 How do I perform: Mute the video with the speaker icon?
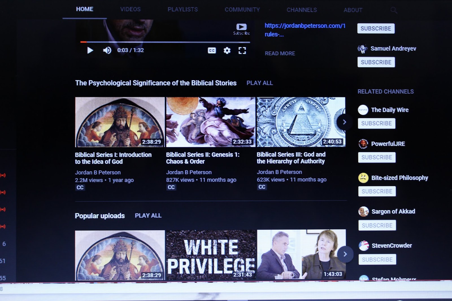[107, 50]
